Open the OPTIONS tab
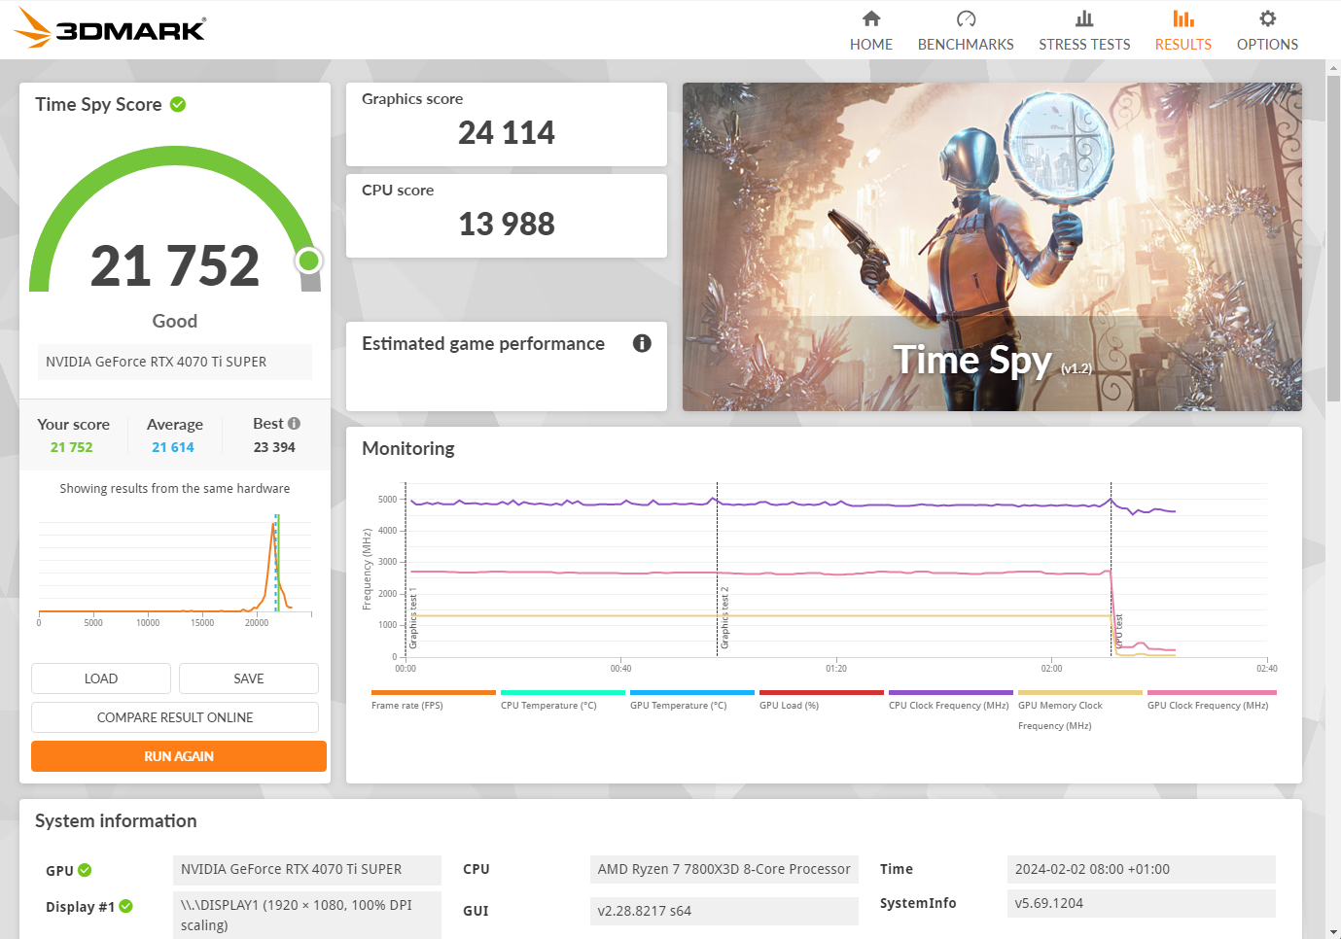Image resolution: width=1341 pixels, height=939 pixels. pos(1267,30)
